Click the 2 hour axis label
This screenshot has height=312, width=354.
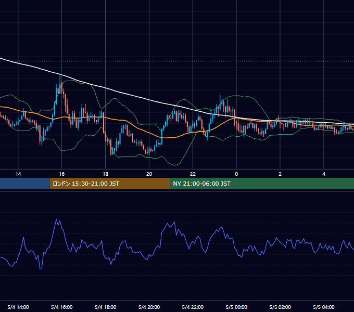click(x=280, y=174)
